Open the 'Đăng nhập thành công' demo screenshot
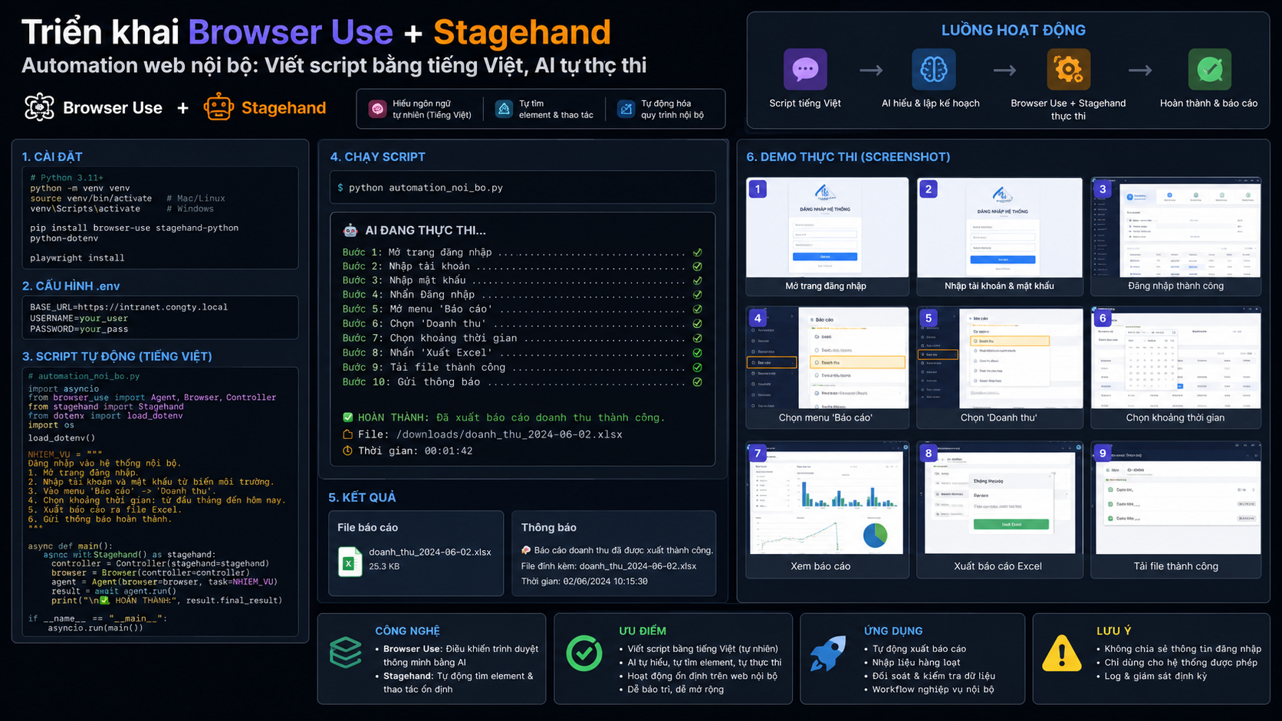The height and width of the screenshot is (721, 1282). pyautogui.click(x=1176, y=228)
